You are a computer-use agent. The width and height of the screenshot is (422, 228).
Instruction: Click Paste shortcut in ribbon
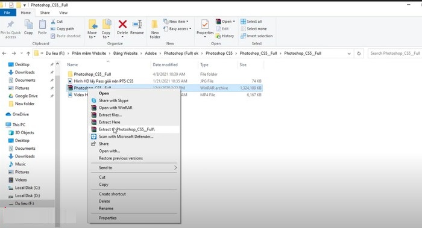pos(66,35)
